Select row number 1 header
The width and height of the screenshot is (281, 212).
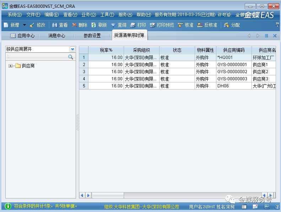click(x=84, y=58)
